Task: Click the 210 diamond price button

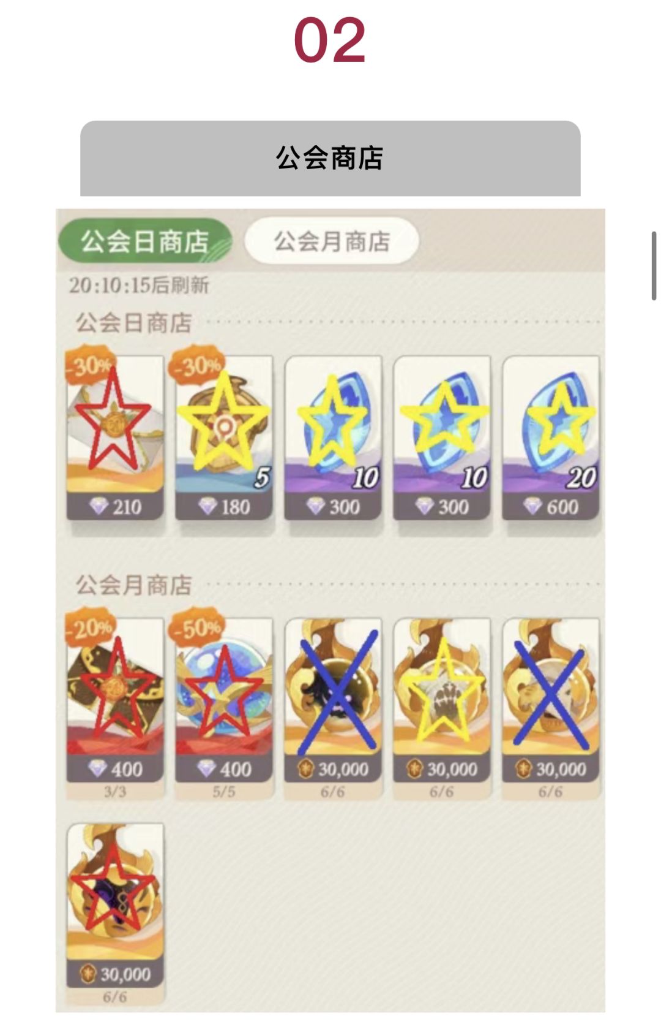Action: tap(115, 507)
